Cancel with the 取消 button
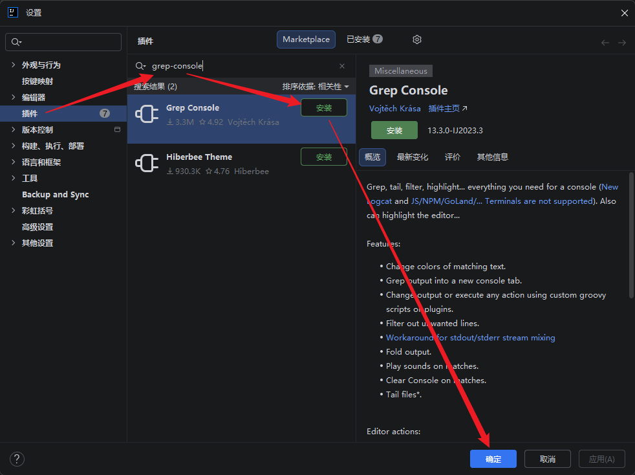The height and width of the screenshot is (475, 635). point(548,459)
